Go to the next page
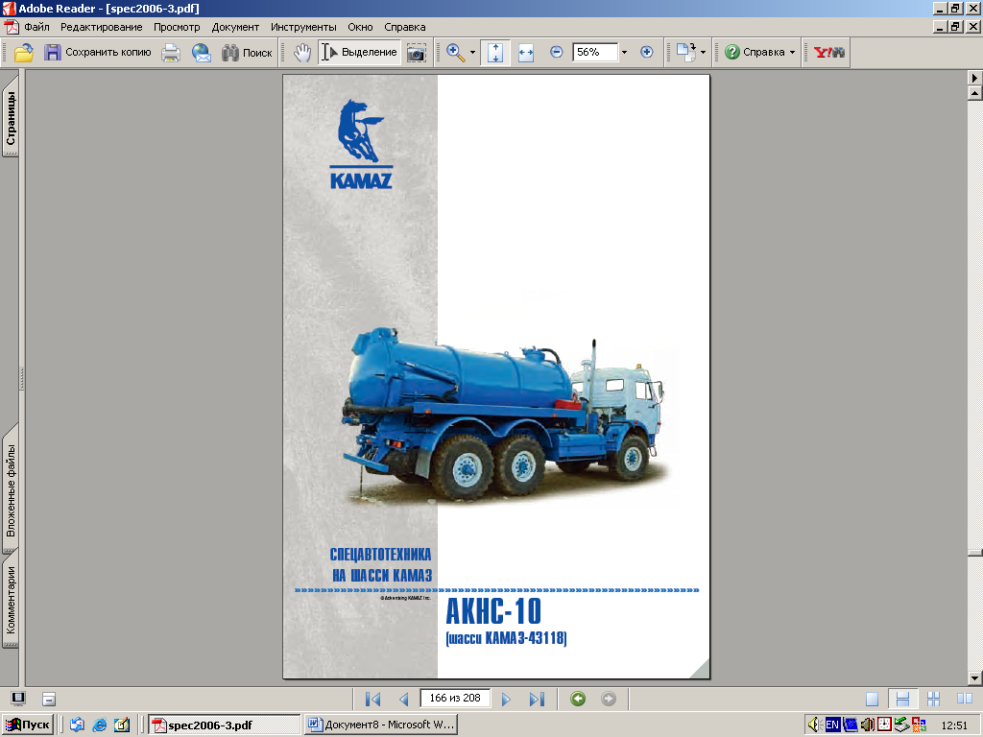 pos(506,699)
